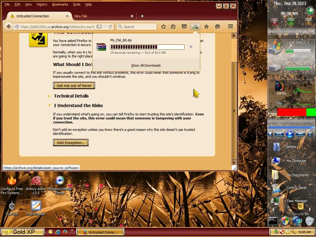Click the green arrow sidebar button
This screenshot has width=316, height=237.
click(x=310, y=10)
